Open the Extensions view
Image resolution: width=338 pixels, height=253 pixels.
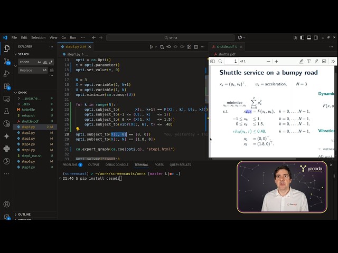click(x=7, y=86)
